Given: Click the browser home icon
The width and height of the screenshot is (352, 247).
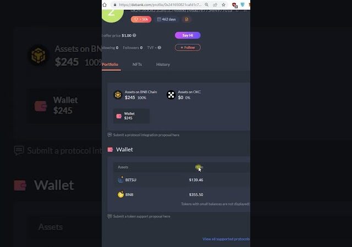Looking at the screenshot, I should click(x=105, y=5).
